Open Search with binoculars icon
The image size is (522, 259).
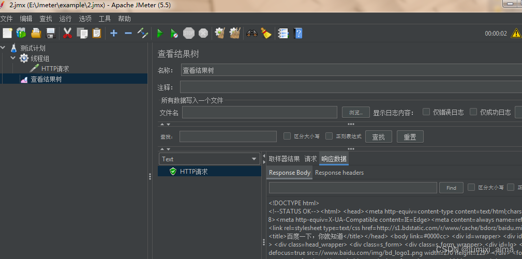click(x=252, y=33)
